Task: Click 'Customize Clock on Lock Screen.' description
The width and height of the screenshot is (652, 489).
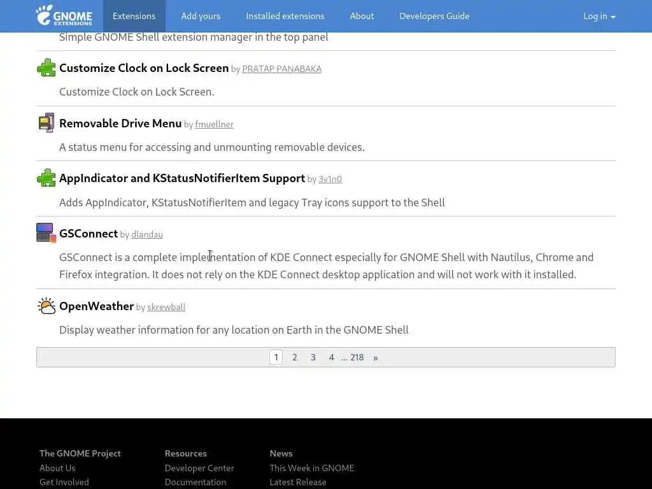Action: click(136, 92)
